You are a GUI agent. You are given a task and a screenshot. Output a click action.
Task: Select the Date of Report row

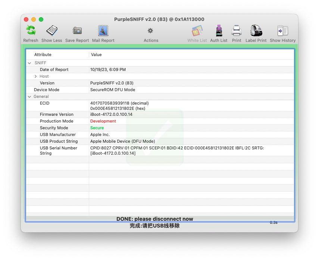[160, 69]
